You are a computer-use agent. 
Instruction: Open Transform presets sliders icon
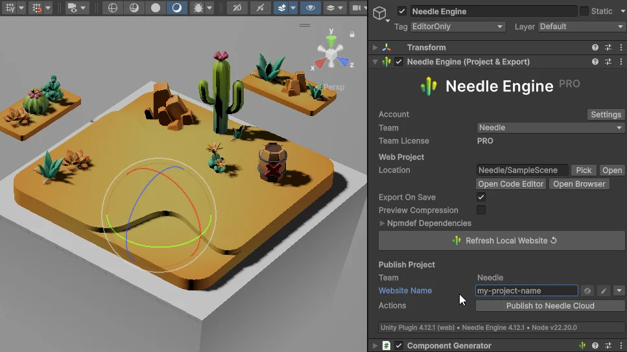coord(608,47)
